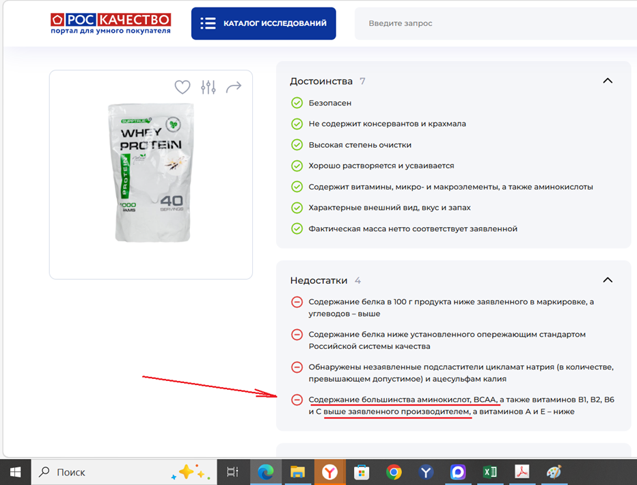The image size is (637, 485).
Task: Click the compare sliders icon on product card
Action: 208,87
